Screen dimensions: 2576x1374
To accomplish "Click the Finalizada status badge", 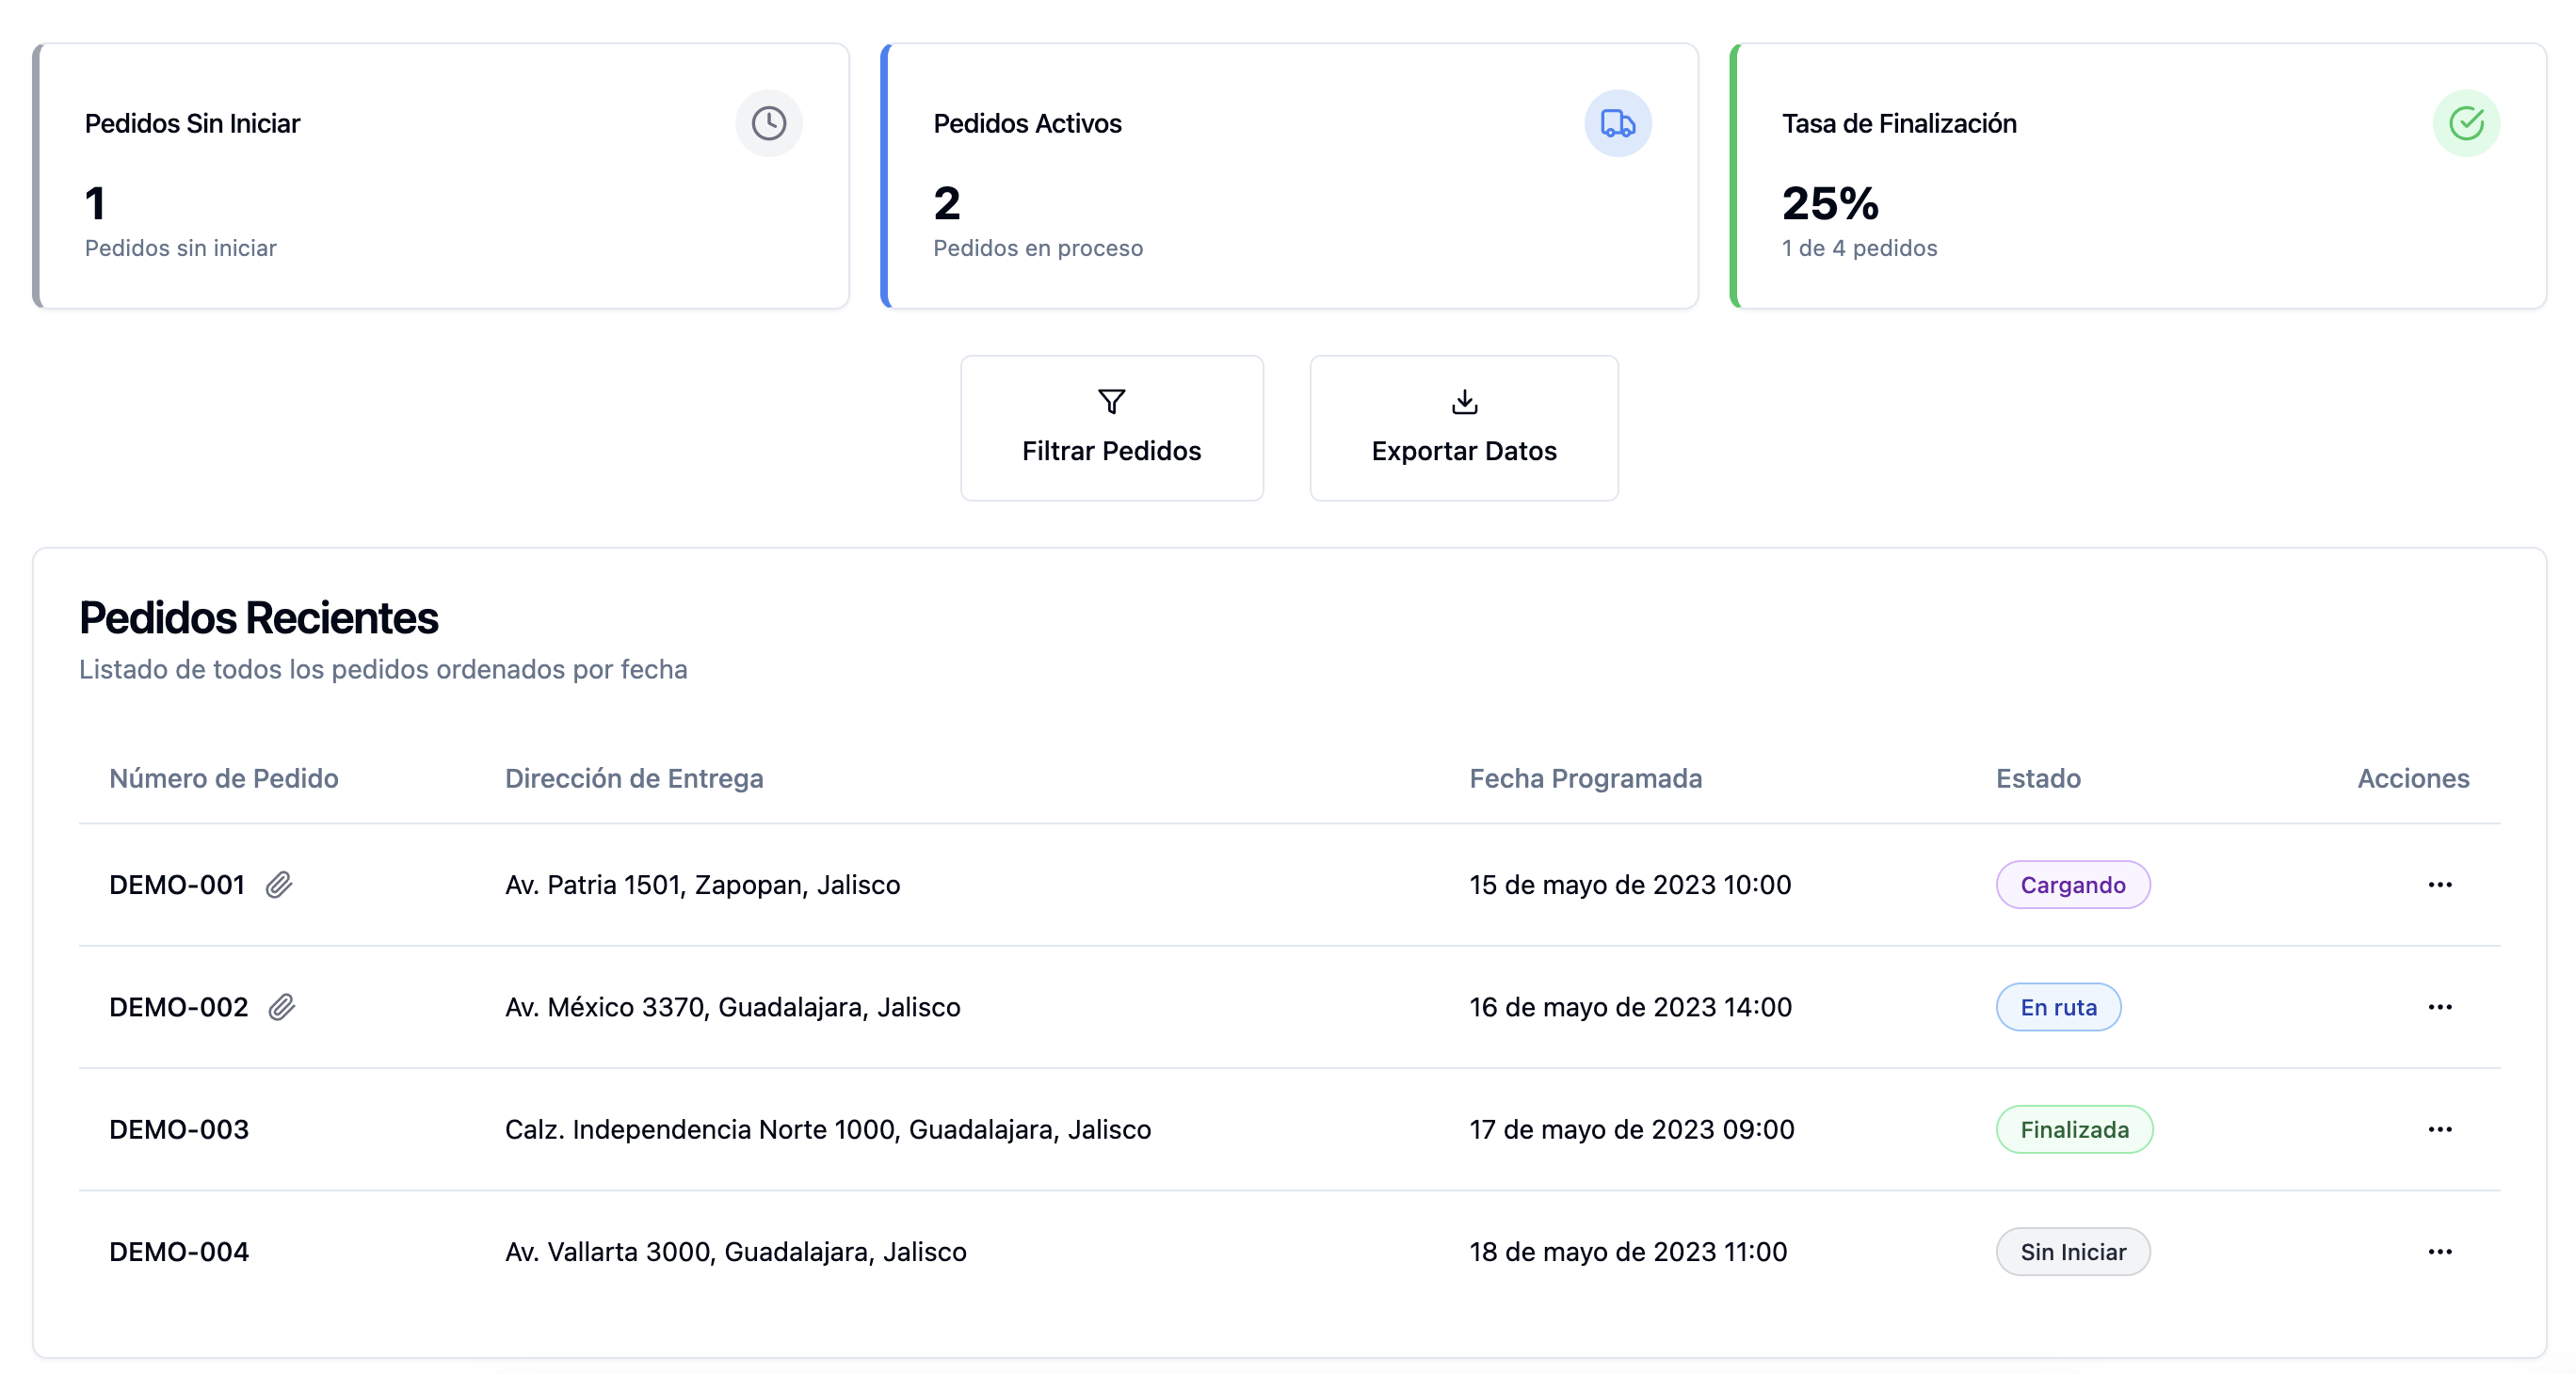I will coord(2074,1129).
